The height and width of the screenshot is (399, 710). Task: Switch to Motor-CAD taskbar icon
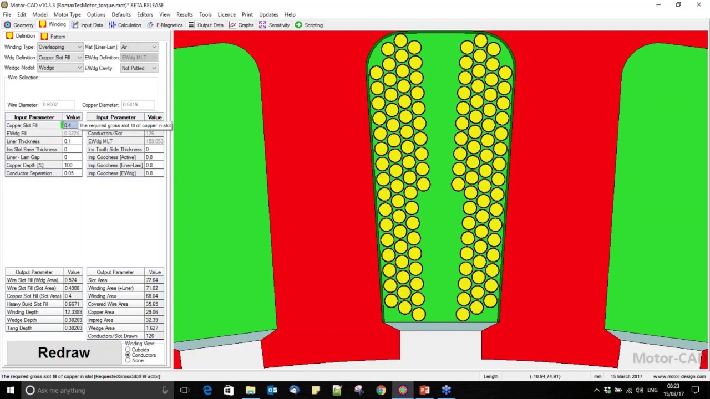pos(403,390)
